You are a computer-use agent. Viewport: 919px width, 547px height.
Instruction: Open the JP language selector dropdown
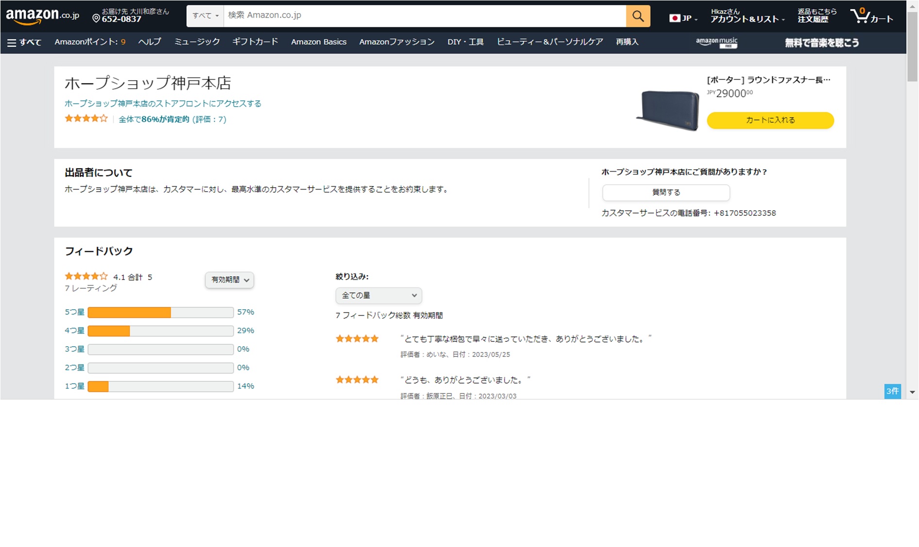683,18
